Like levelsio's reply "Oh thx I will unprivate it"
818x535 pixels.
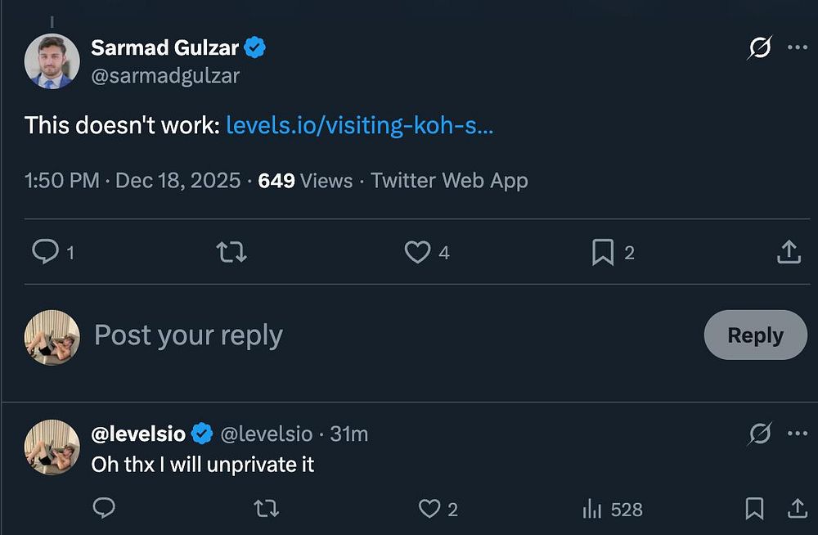pyautogui.click(x=430, y=509)
